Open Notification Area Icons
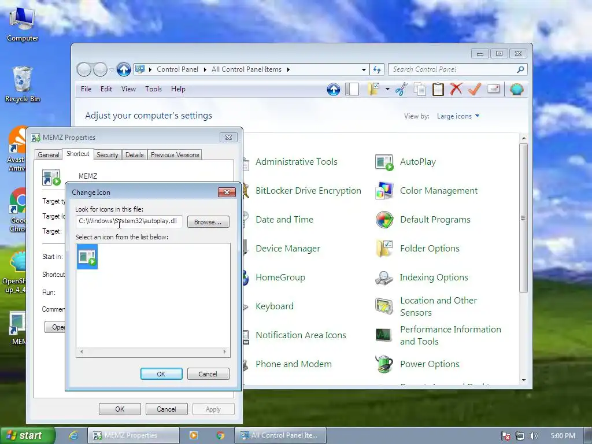592x444 pixels. point(301,335)
